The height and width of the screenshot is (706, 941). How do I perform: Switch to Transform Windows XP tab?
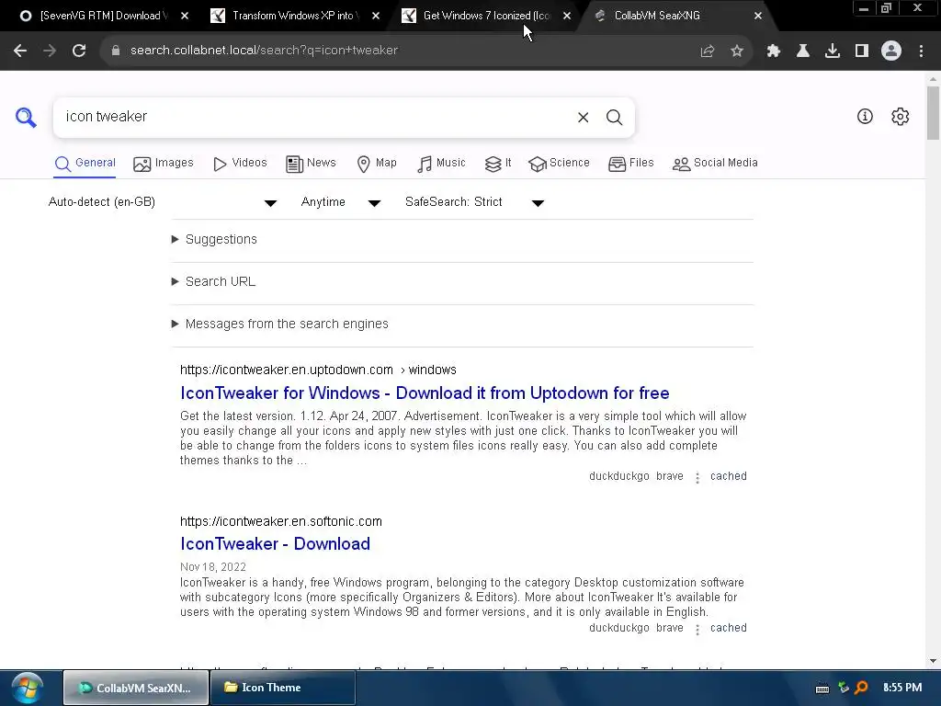294,16
